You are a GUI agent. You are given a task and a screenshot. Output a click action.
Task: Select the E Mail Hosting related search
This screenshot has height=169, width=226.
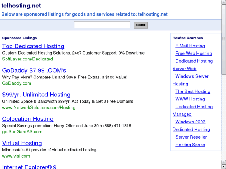point(190,46)
